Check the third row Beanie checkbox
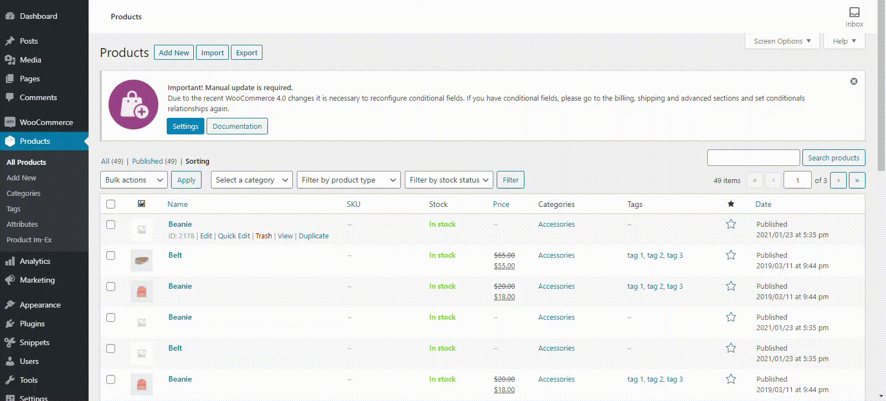The height and width of the screenshot is (401, 886). 111,287
